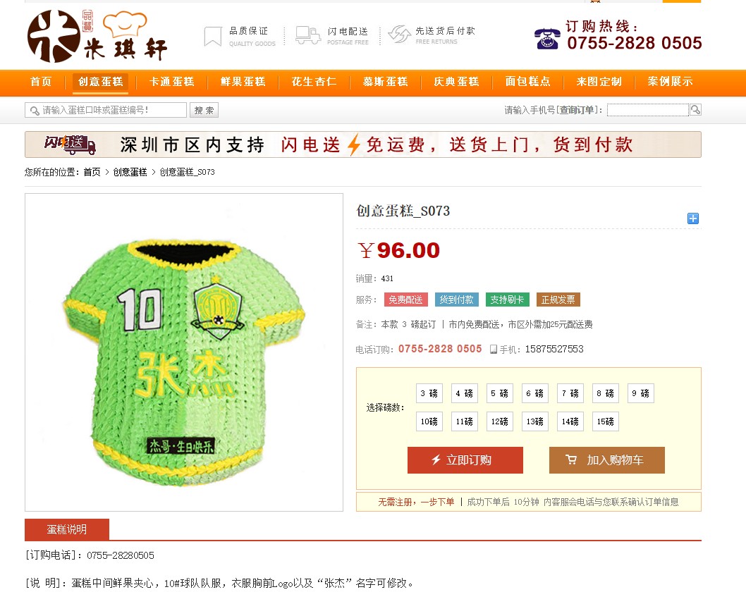The image size is (746, 592).
Task: Select the 3 磅 size option
Action: tap(429, 393)
